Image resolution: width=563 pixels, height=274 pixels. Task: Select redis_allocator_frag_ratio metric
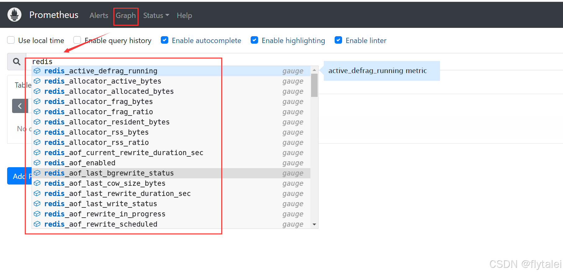[x=171, y=112]
